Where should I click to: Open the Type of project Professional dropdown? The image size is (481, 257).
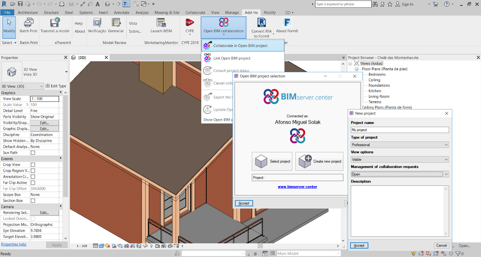click(399, 145)
